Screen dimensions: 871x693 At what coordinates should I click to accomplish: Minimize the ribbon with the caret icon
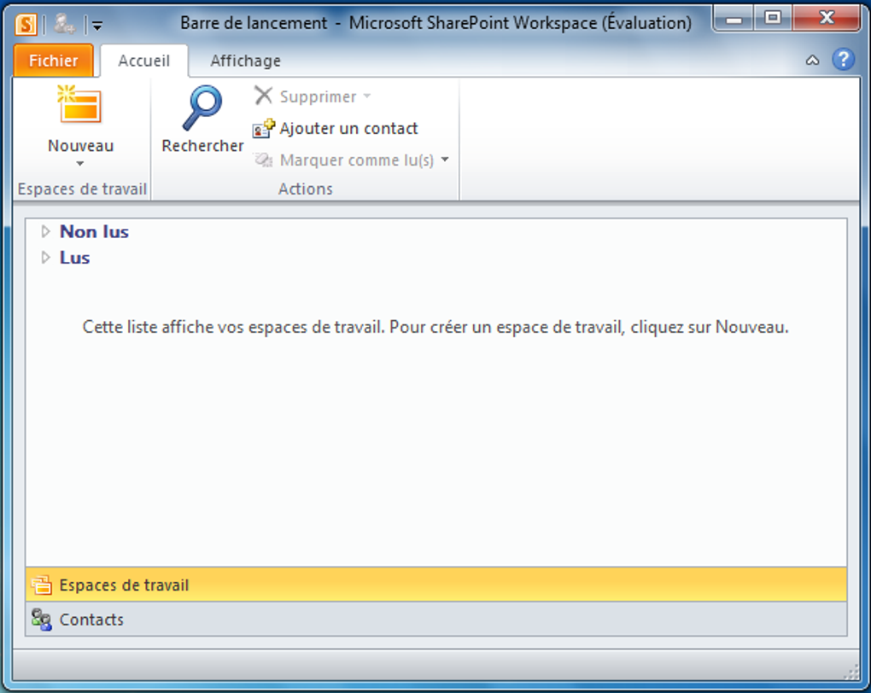pos(812,60)
